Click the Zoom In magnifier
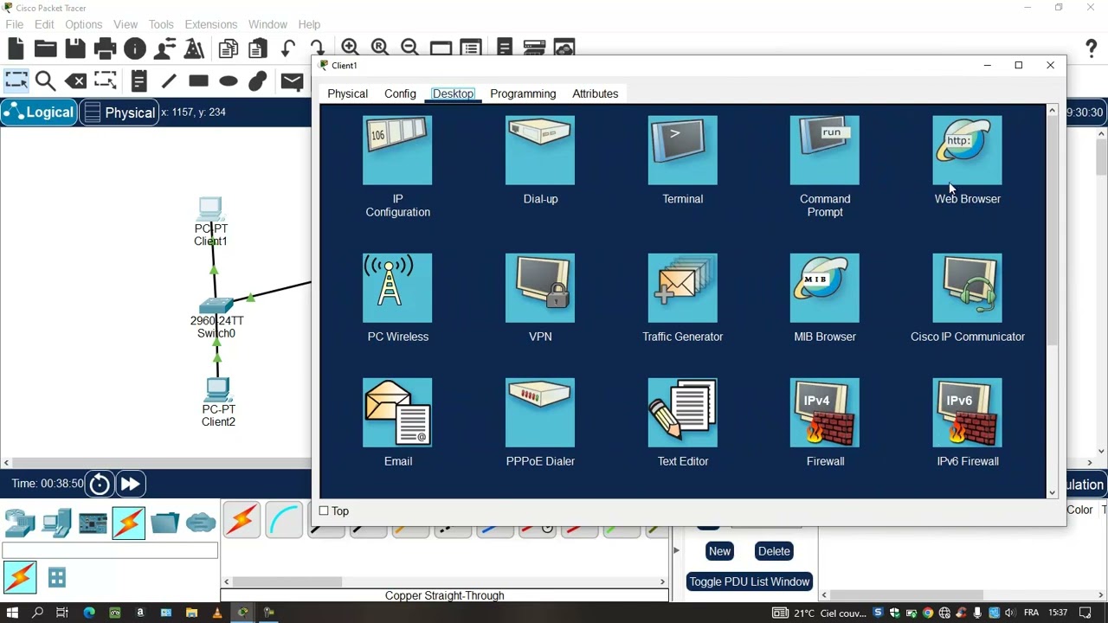Screen dimensions: 1108x623 tap(350, 48)
